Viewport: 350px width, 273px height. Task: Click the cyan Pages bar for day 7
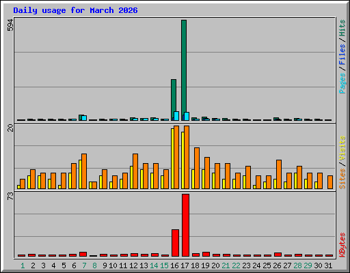point(84,118)
